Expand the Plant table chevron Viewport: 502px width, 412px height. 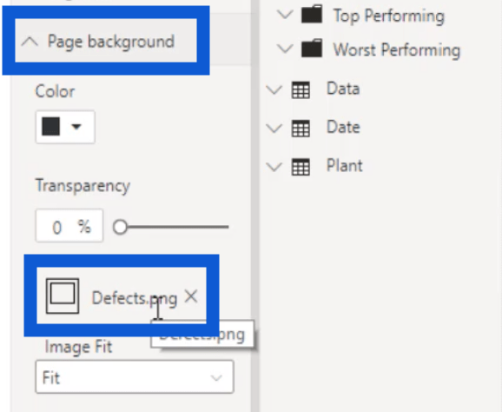(274, 167)
